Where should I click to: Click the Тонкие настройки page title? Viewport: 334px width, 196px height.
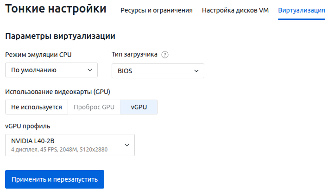(56, 9)
